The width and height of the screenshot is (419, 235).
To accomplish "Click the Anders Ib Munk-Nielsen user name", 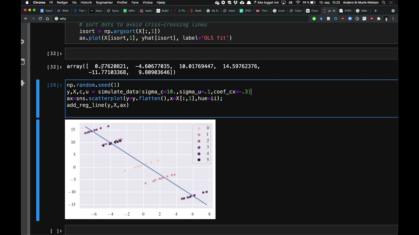I will click(361, 2).
